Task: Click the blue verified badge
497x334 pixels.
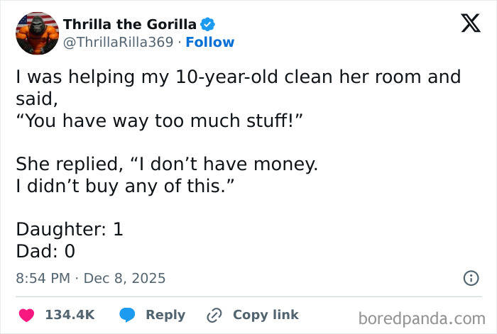Action: click(207, 25)
